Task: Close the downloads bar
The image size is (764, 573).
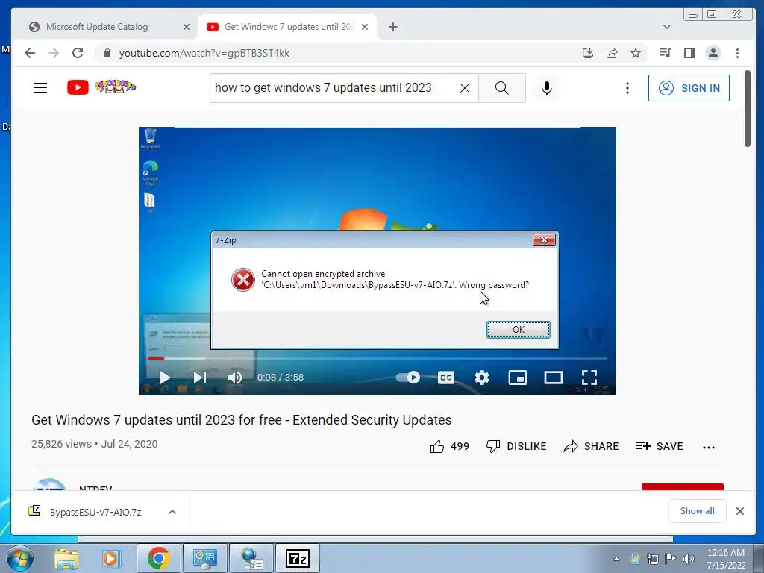Action: click(739, 510)
